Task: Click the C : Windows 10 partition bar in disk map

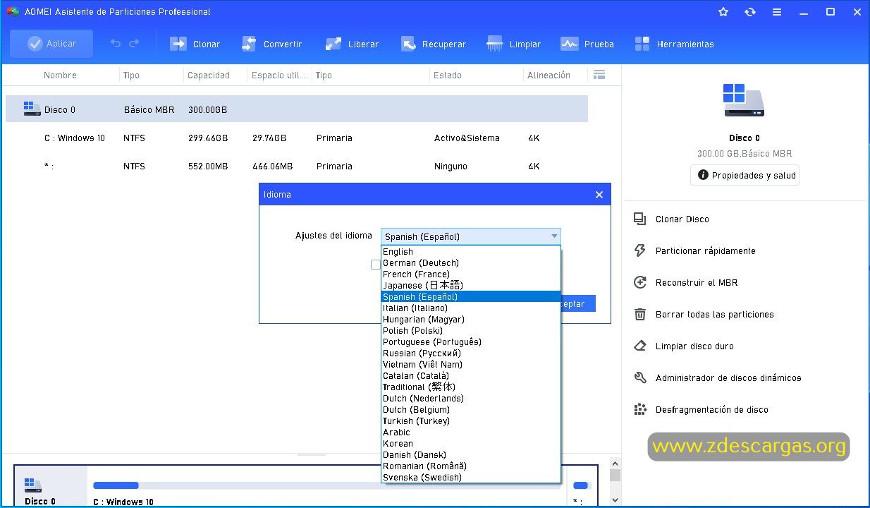Action: (328, 487)
